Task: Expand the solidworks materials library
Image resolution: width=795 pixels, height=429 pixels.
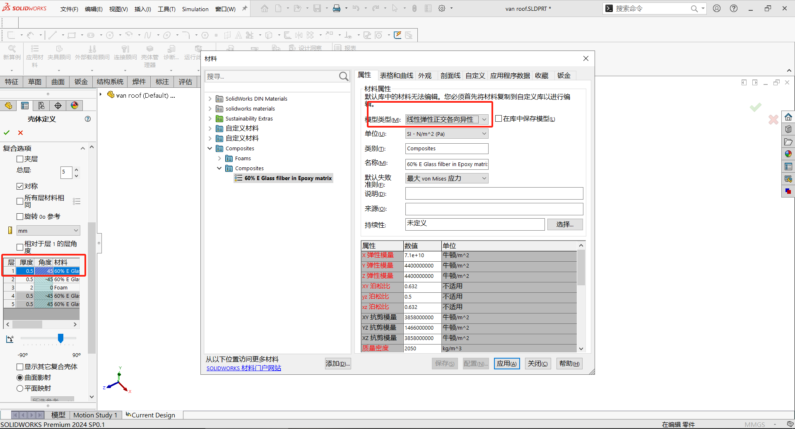Action: click(210, 108)
